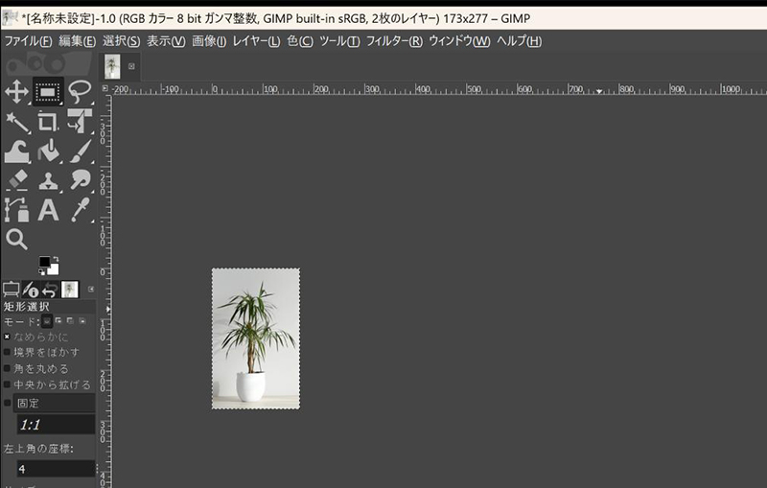Viewport: 767px width, 488px height.
Task: Open the ツール(T) menu
Action: (340, 41)
